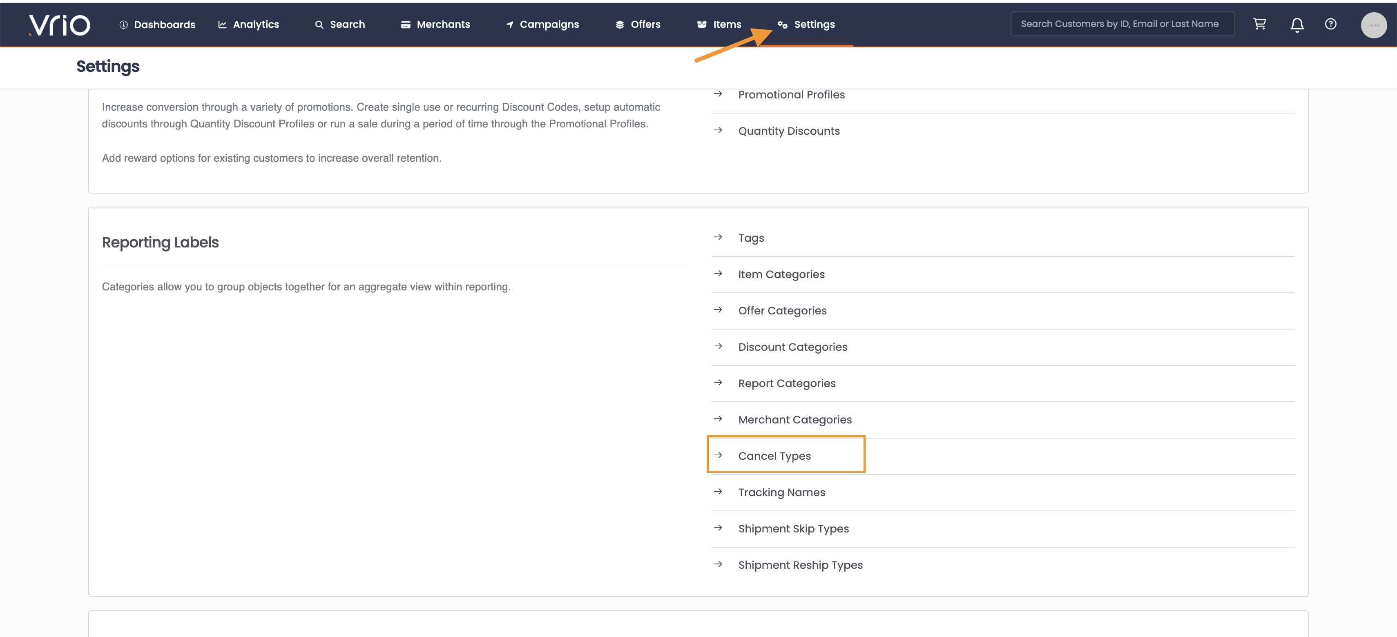Click the arrow icon beside Offer Categories
Viewport: 1397px width, 637px height.
718,310
